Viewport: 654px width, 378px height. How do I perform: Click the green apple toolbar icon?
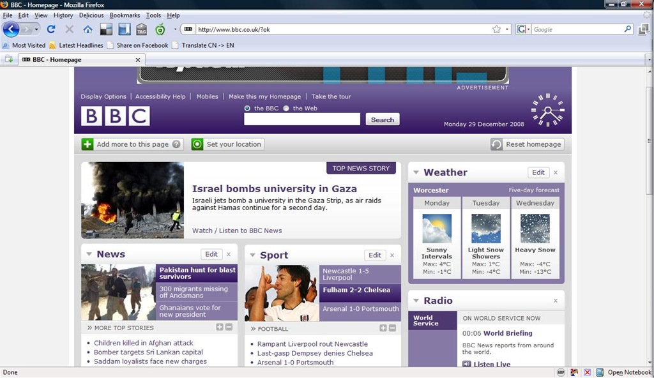(x=160, y=29)
